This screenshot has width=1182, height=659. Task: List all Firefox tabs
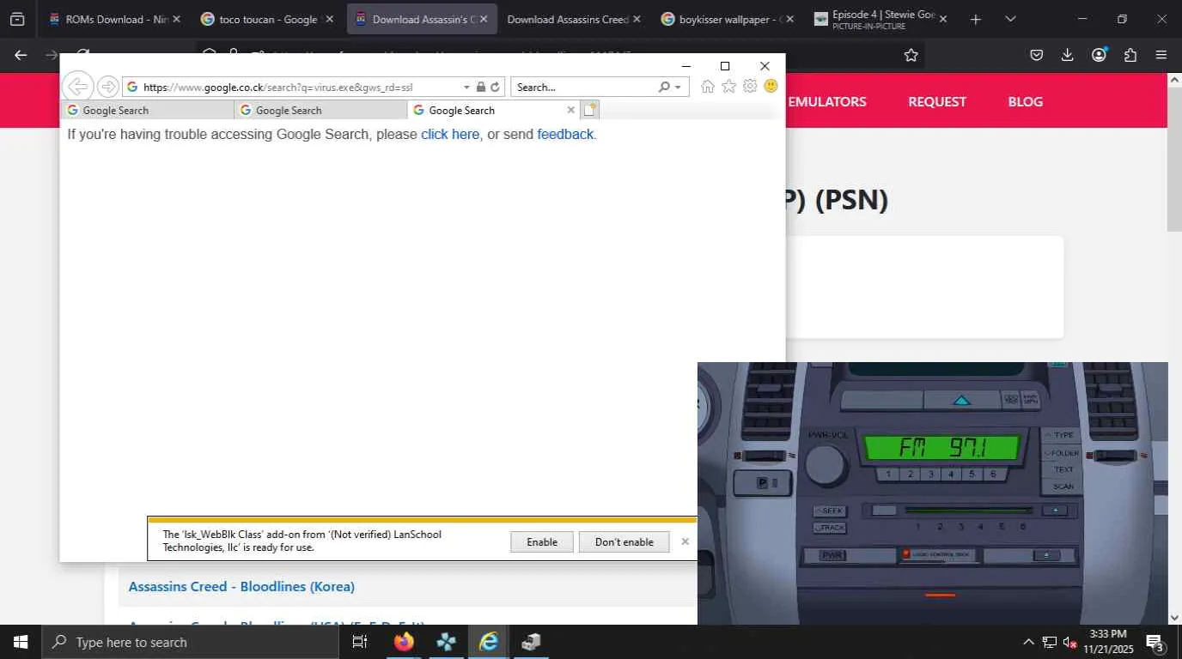[x=1010, y=19]
